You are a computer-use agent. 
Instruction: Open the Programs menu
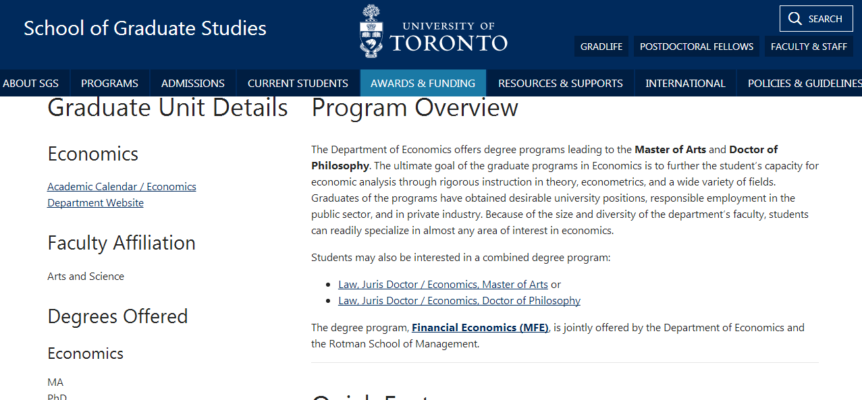[x=109, y=83]
